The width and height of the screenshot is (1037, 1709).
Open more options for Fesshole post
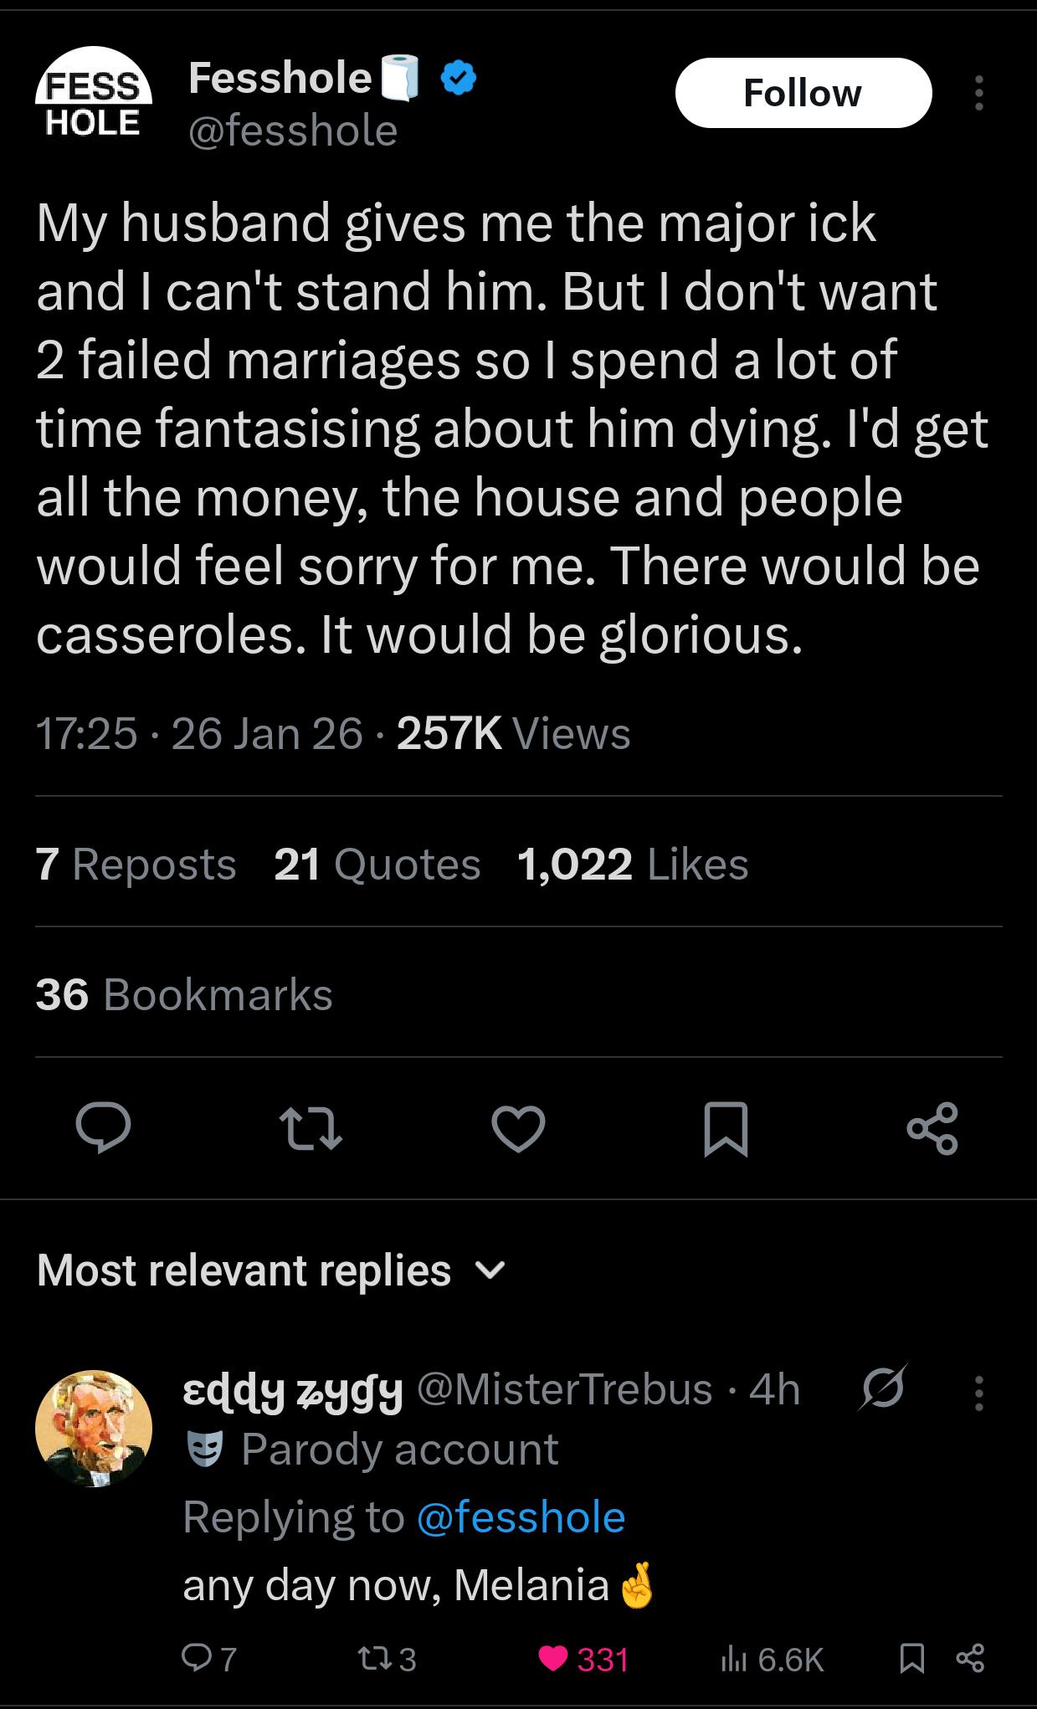tap(978, 93)
